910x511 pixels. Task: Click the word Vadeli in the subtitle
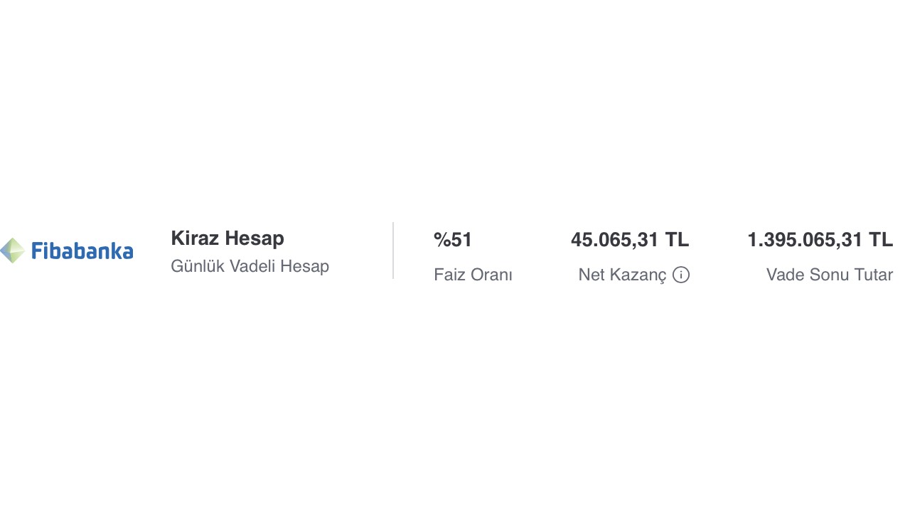coord(252,267)
